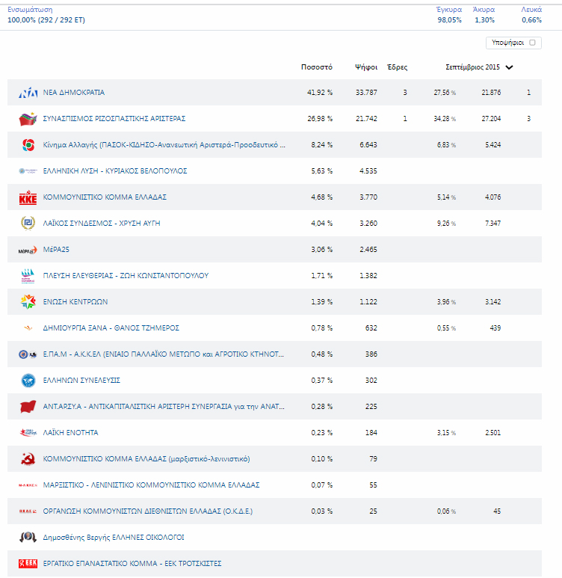The width and height of the screenshot is (562, 578).
Task: Click the Μαρξιστικό-Λενινιστικό ΚΚΕ logo
Action: [x=28, y=485]
